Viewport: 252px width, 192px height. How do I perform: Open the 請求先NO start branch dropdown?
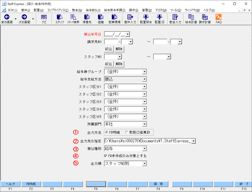click(x=130, y=42)
